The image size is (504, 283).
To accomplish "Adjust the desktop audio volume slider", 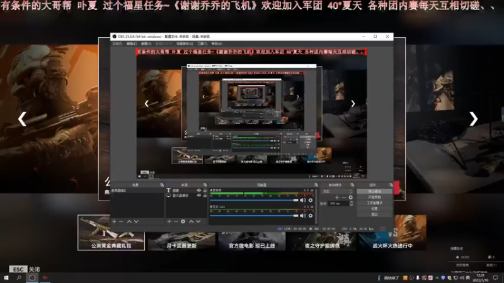I will pos(254,200).
